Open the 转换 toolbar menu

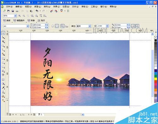click(31, 20)
